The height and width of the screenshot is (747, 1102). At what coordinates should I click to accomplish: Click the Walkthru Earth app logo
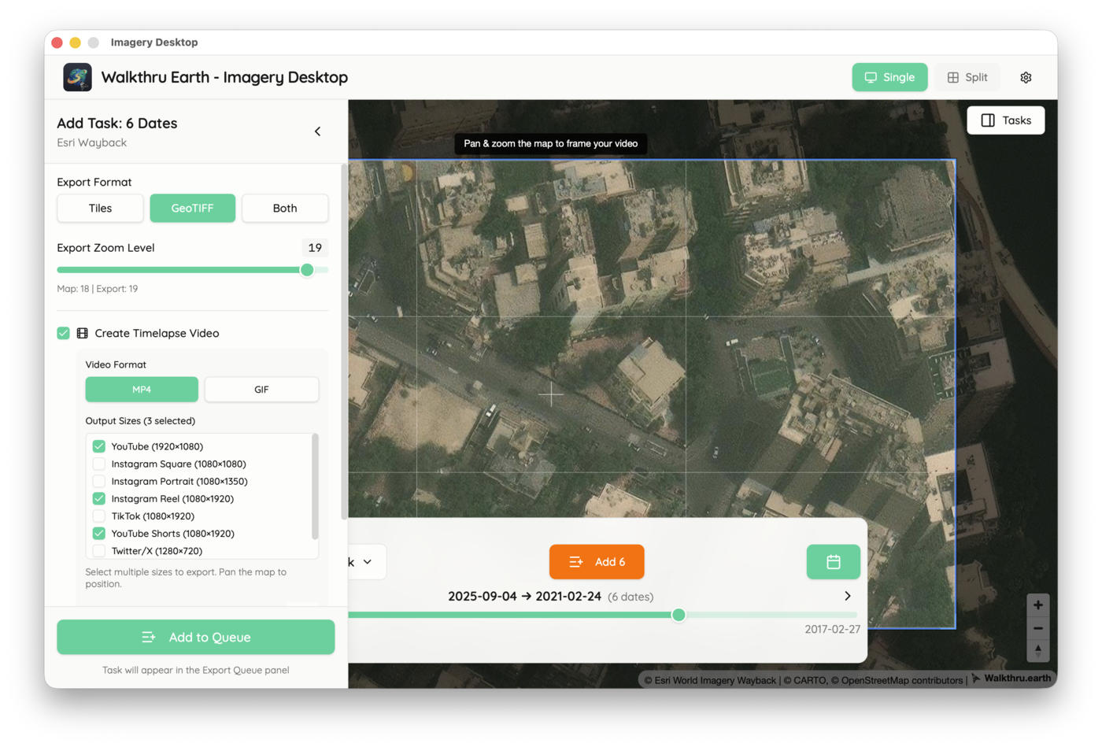[77, 77]
